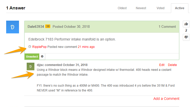
Task: Delete the djjsc comment
Action: point(172,65)
